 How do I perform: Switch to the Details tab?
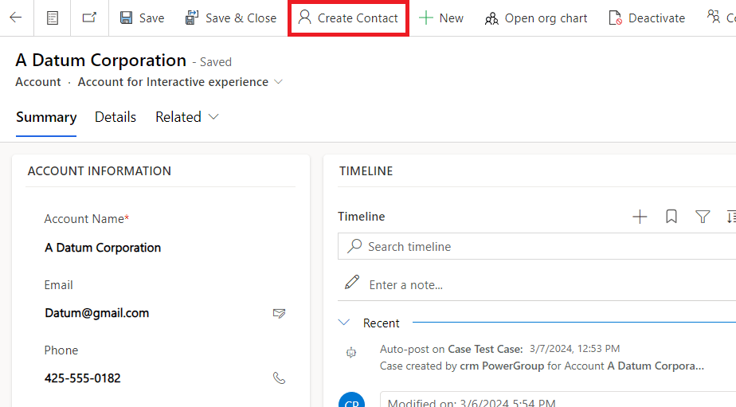tap(115, 117)
